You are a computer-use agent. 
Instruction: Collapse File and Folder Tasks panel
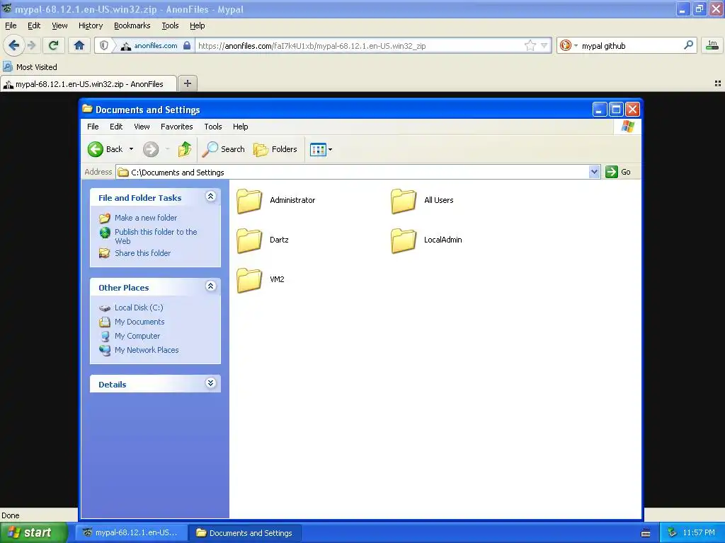pyautogui.click(x=210, y=197)
